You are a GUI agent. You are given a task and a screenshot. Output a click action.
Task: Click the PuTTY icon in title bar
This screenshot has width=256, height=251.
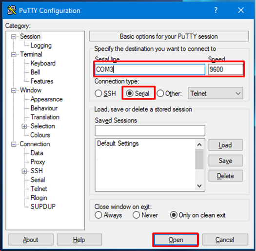[12, 10]
